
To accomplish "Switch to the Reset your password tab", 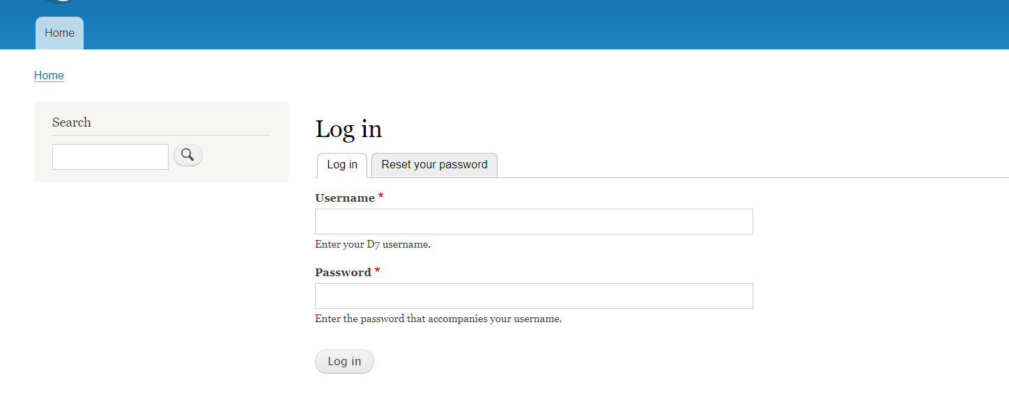I will [x=434, y=165].
